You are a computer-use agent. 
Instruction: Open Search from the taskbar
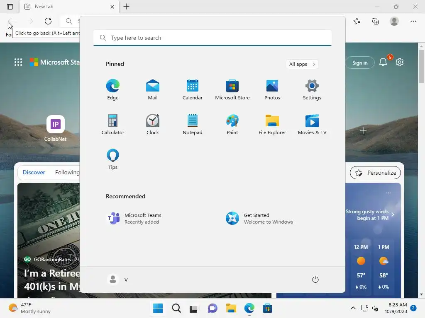(x=176, y=308)
